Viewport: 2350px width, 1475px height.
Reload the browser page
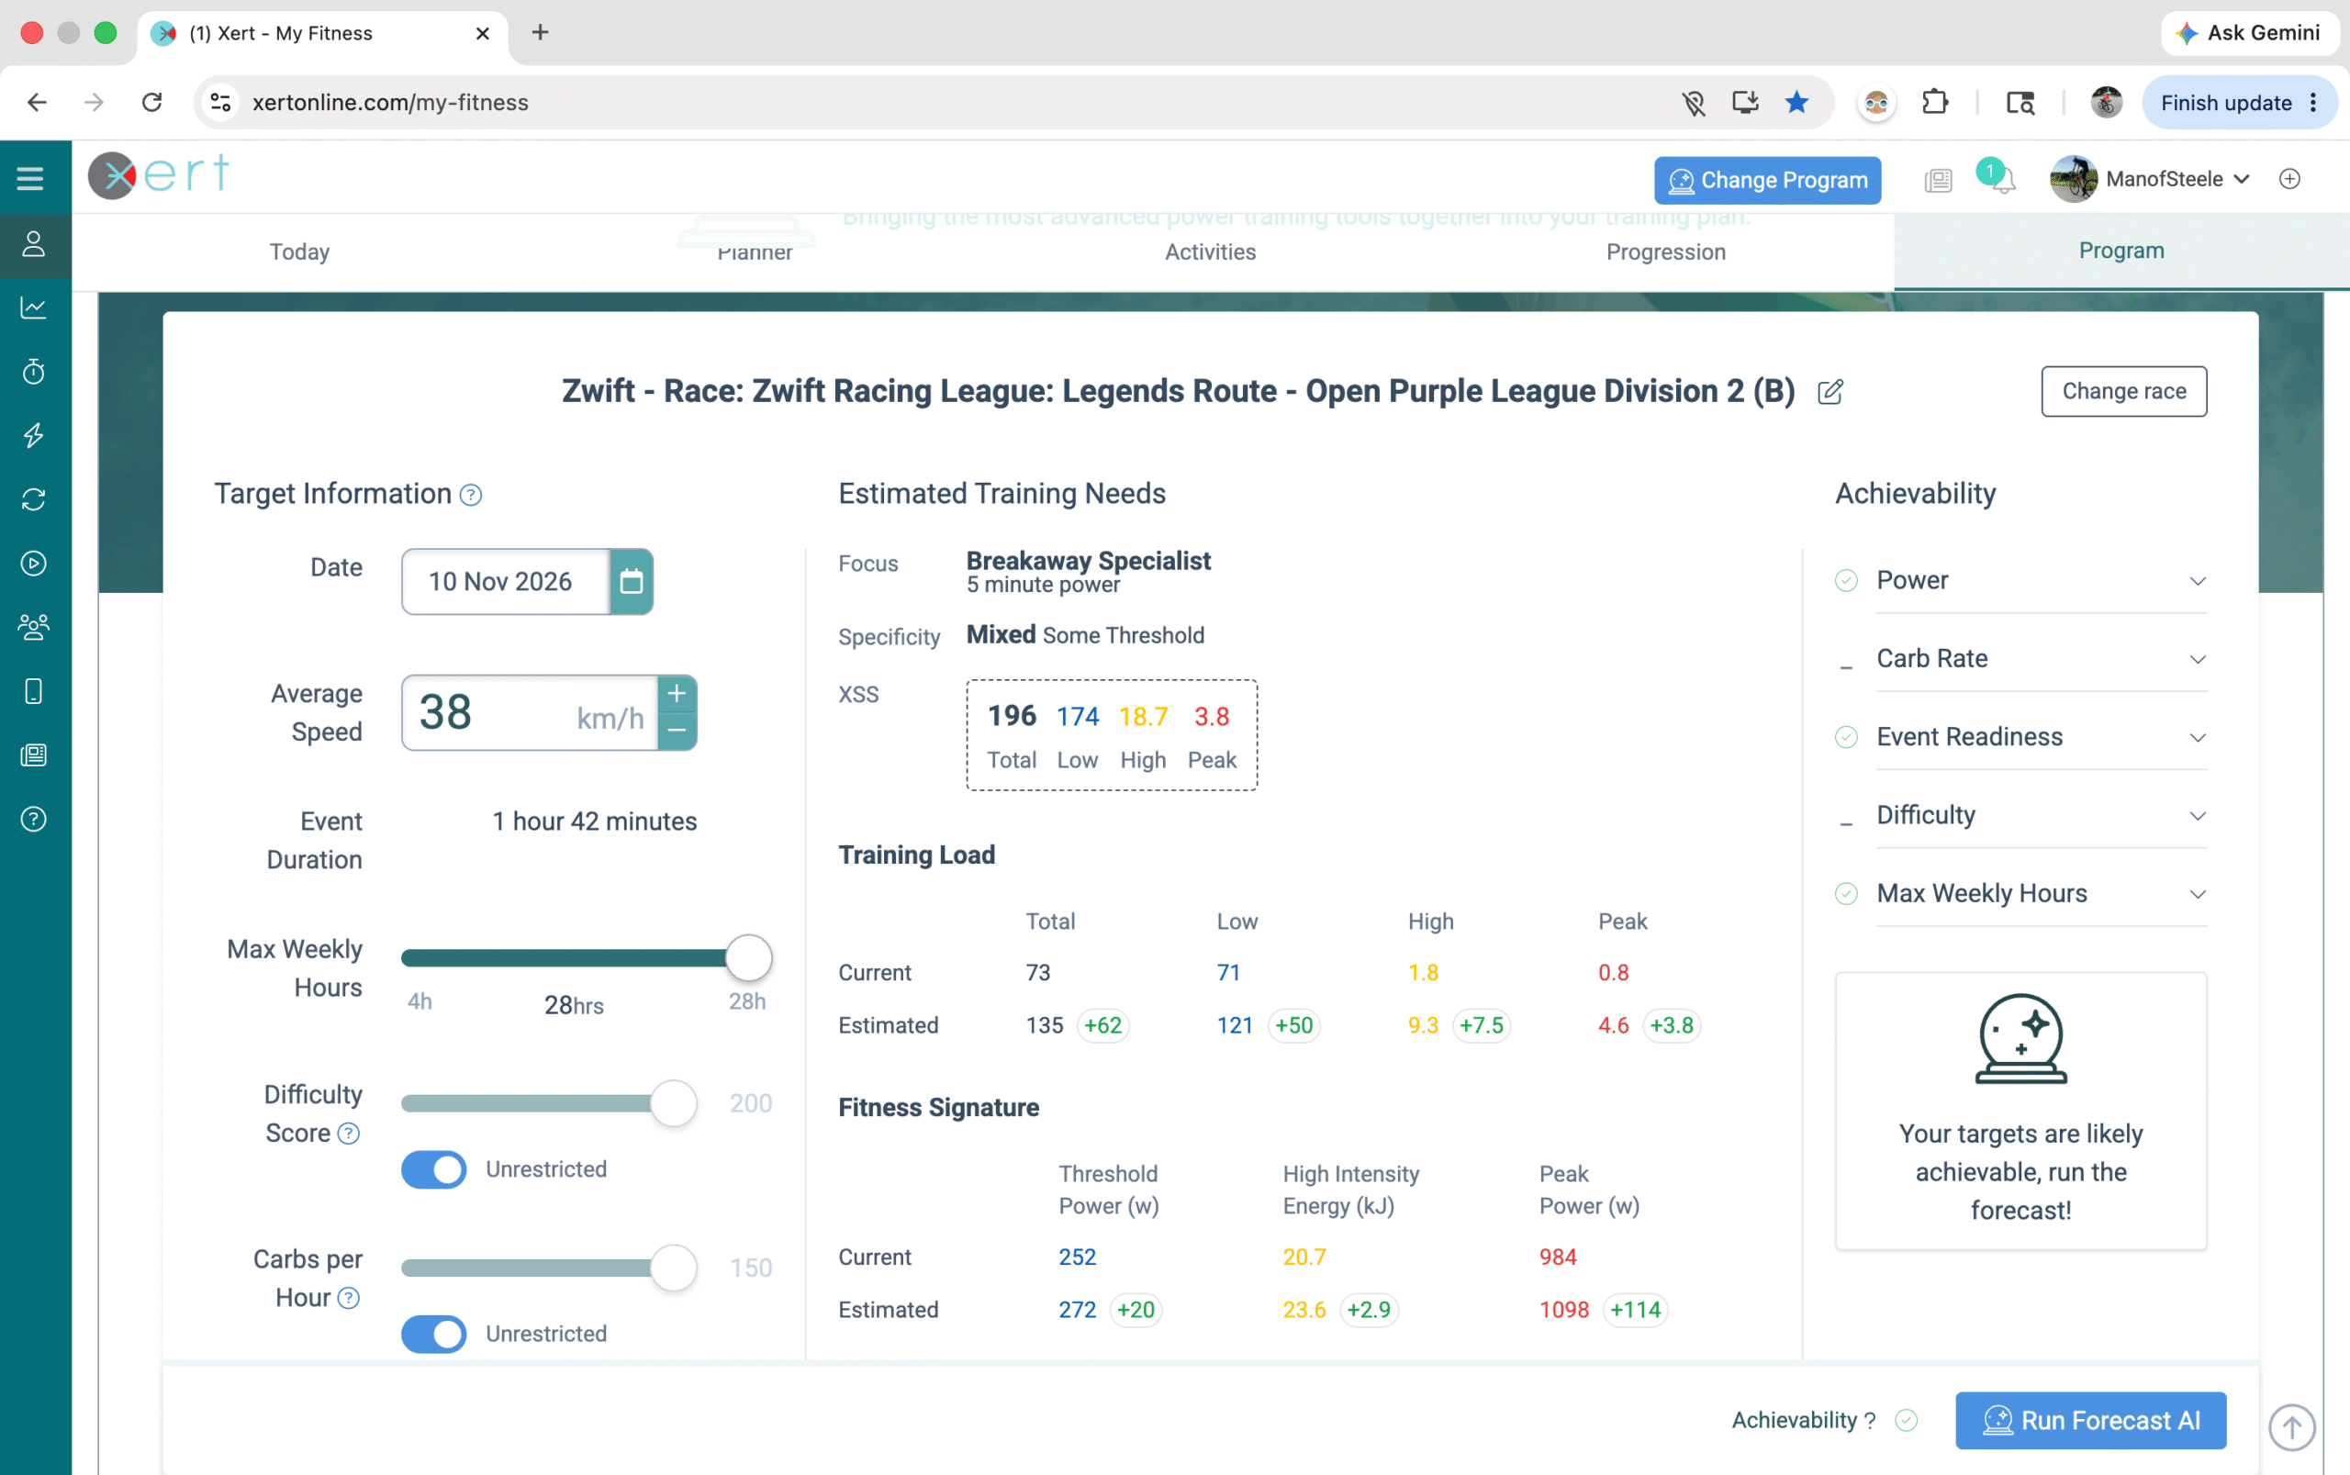pyautogui.click(x=152, y=103)
